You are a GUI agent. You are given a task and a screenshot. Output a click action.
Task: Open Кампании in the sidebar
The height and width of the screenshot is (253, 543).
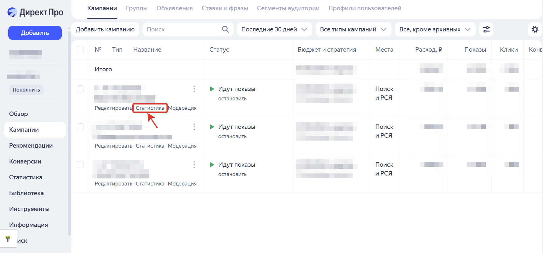click(x=35, y=130)
